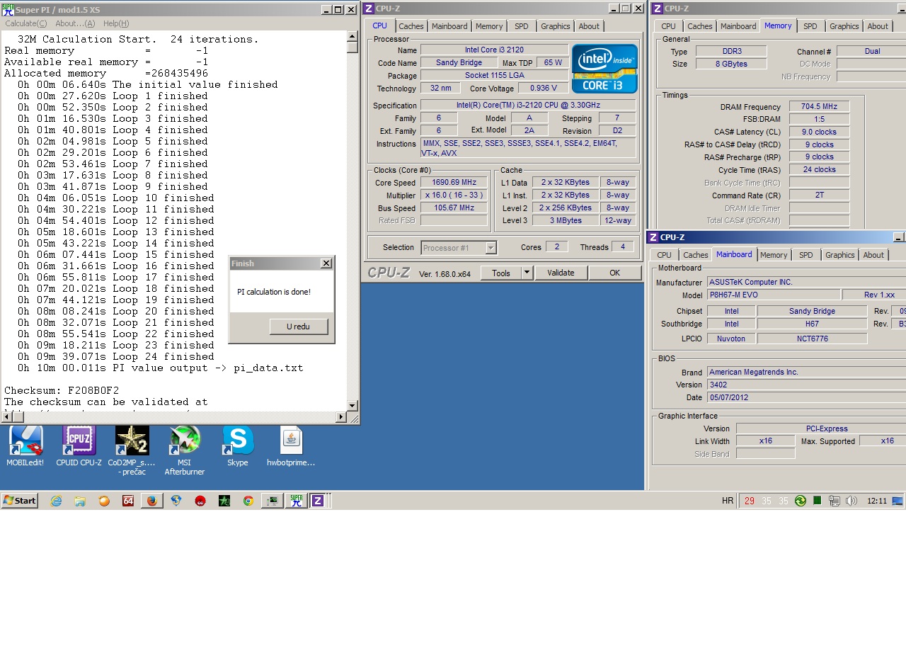Open About tab in main CPU-Z
Viewport: 906px width, 653px height.
coord(589,26)
